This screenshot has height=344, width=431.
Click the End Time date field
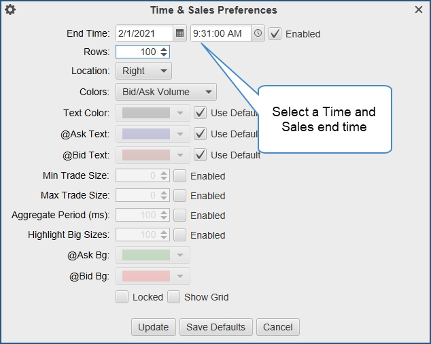pos(144,33)
